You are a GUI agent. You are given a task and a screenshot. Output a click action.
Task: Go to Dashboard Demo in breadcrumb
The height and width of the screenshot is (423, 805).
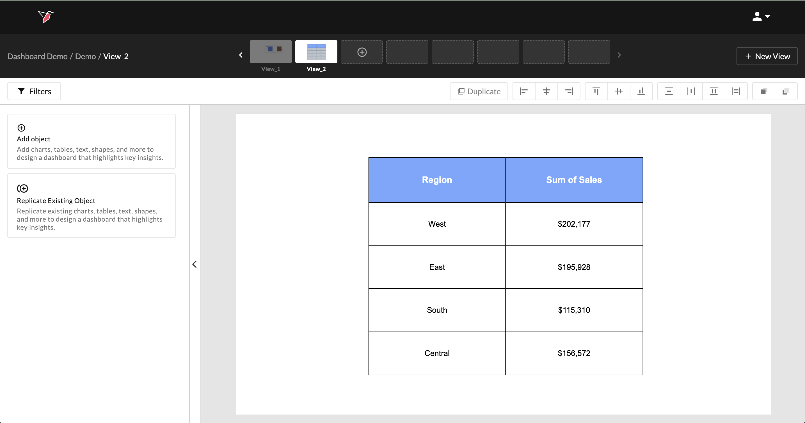(x=38, y=56)
